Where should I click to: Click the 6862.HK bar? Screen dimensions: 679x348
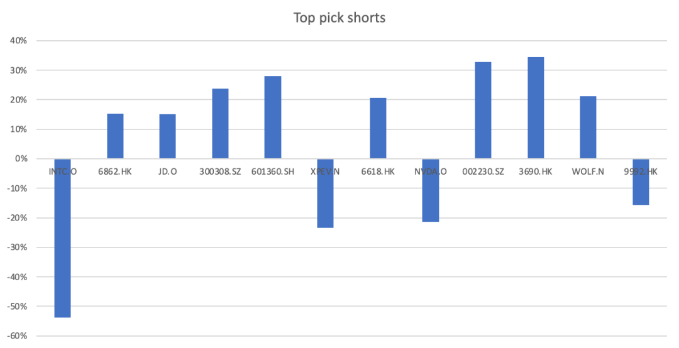pyautogui.click(x=115, y=136)
